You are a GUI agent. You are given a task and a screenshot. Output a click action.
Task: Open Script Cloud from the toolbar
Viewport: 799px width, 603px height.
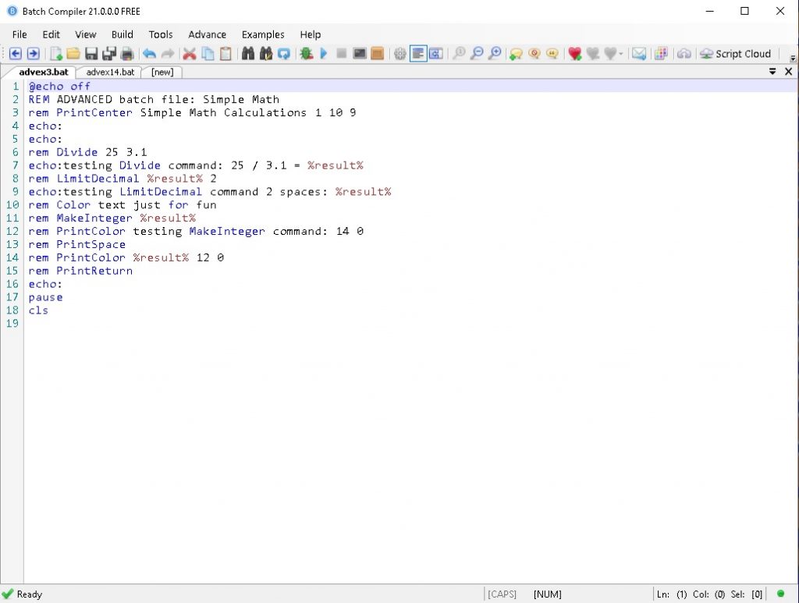coord(735,54)
